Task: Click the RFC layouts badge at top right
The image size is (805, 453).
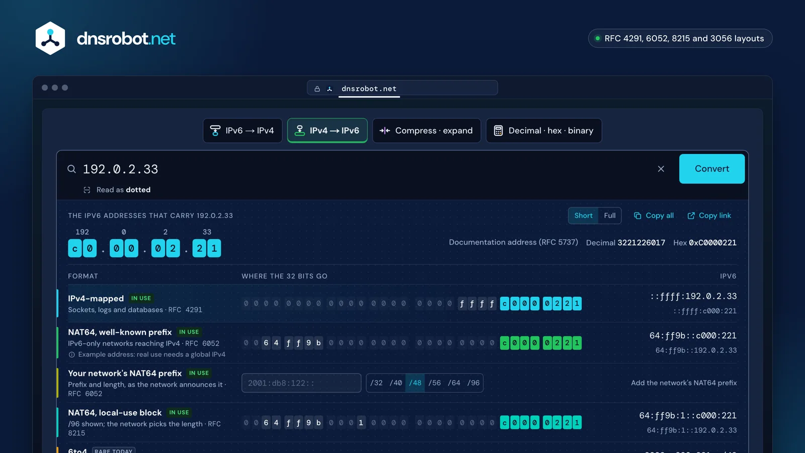Action: coord(680,38)
